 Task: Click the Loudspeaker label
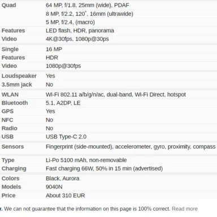coord(19,76)
